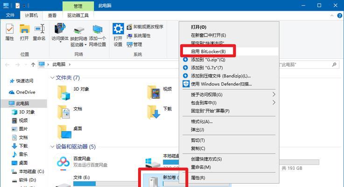The height and width of the screenshot is (187, 344).
Task: Select 文档 in the navigation pane
Action: click(20, 137)
